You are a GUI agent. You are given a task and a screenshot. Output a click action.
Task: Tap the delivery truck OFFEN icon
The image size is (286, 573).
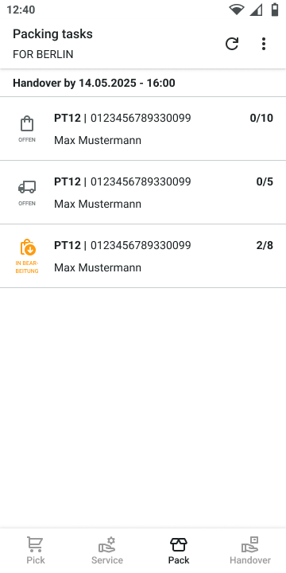click(x=27, y=187)
